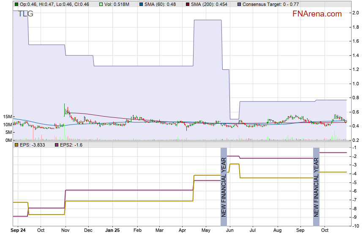Click the 2.0 price axis label
363x239 pixels.
point(356,13)
